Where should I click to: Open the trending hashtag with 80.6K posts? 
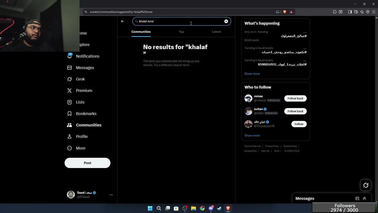click(294, 36)
